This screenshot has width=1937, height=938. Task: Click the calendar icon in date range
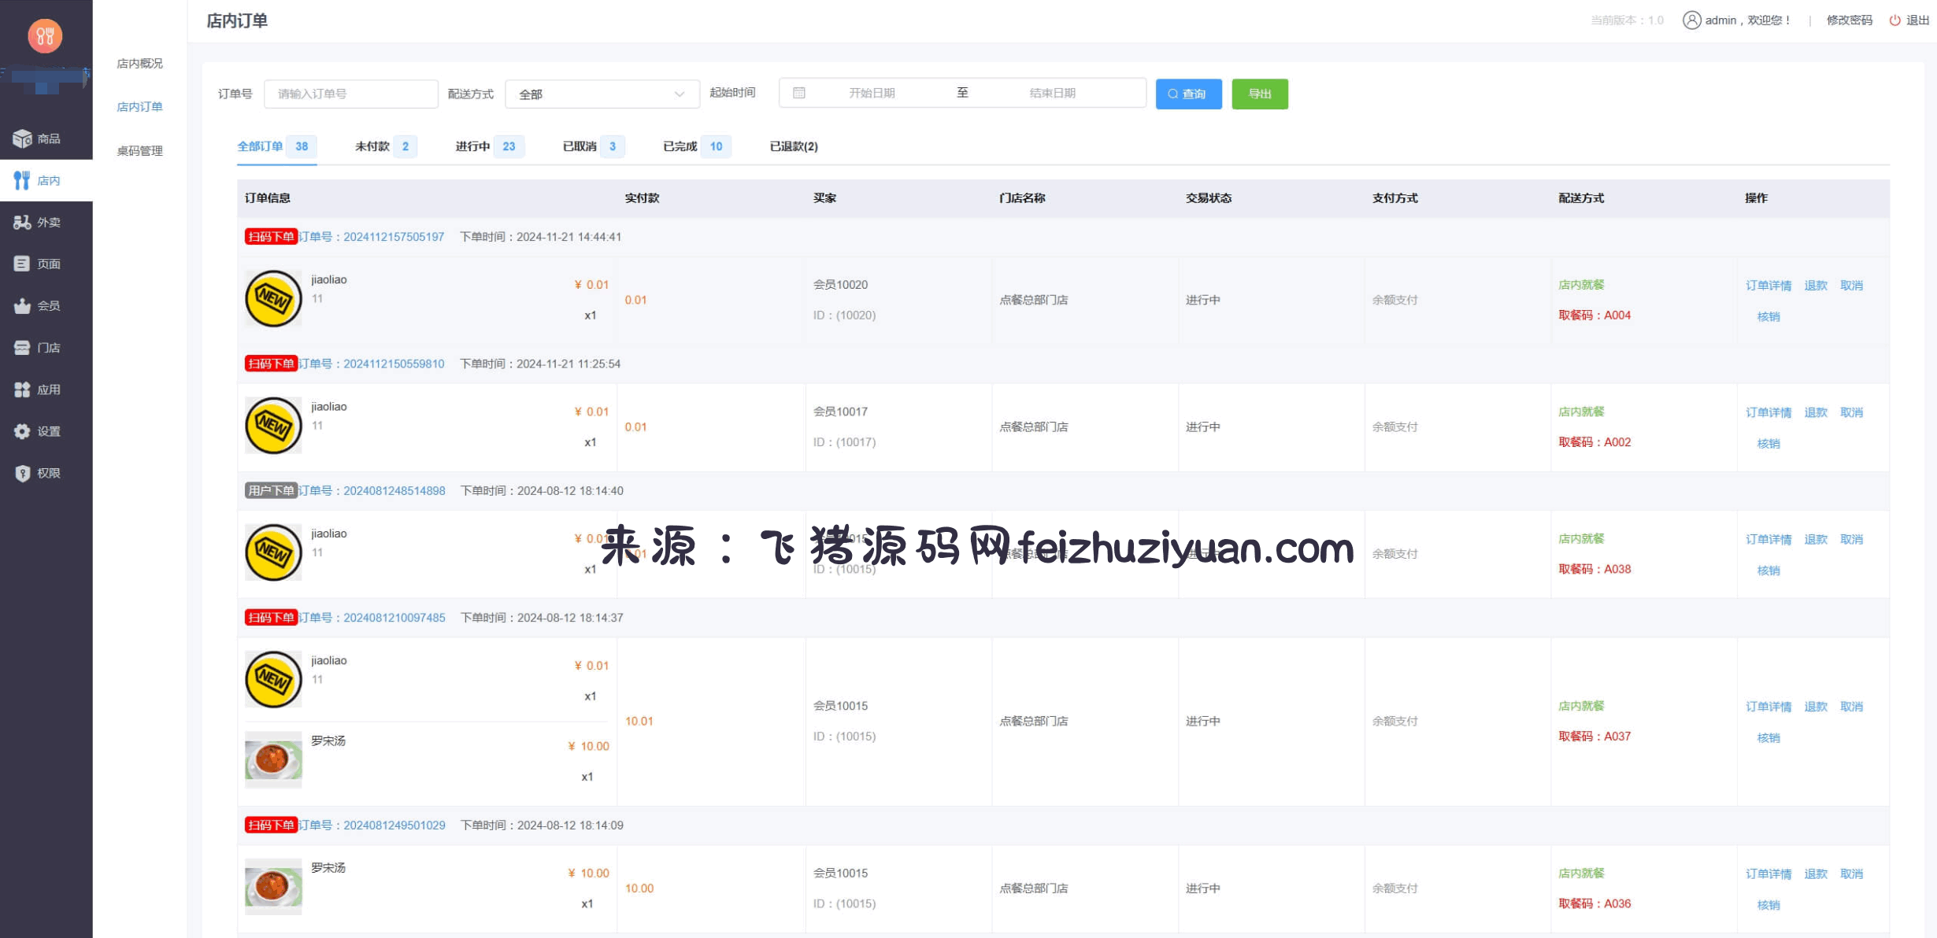[798, 93]
